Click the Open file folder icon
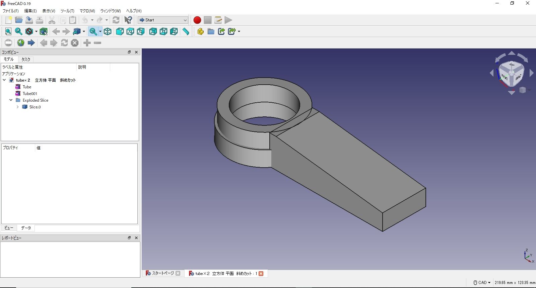This screenshot has width=536, height=288. pyautogui.click(x=19, y=20)
